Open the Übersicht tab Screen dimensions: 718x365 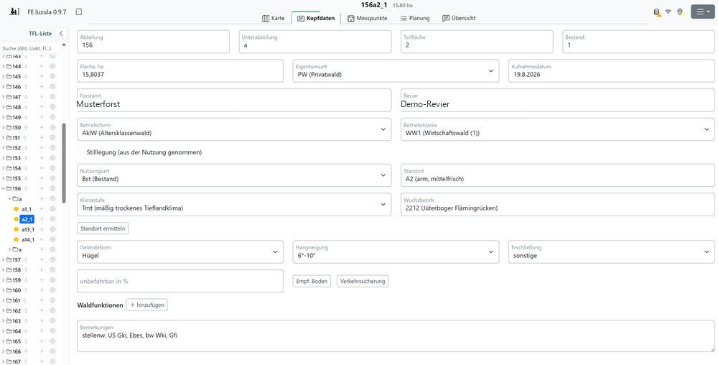(459, 18)
